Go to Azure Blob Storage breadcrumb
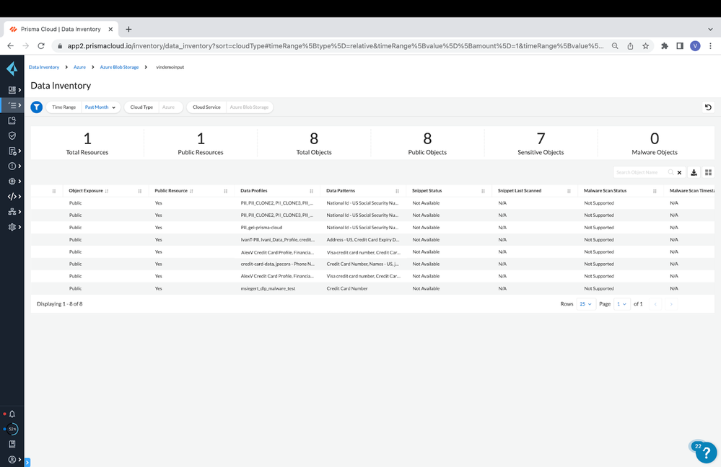 [119, 67]
